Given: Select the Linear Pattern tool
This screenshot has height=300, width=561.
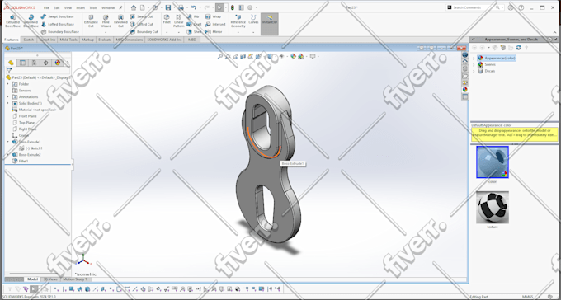Looking at the screenshot, I should (178, 21).
